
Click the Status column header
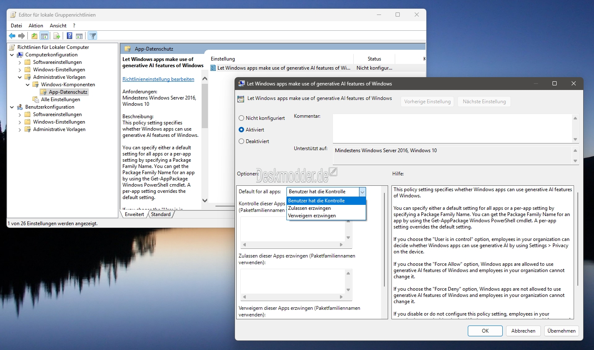(x=374, y=59)
